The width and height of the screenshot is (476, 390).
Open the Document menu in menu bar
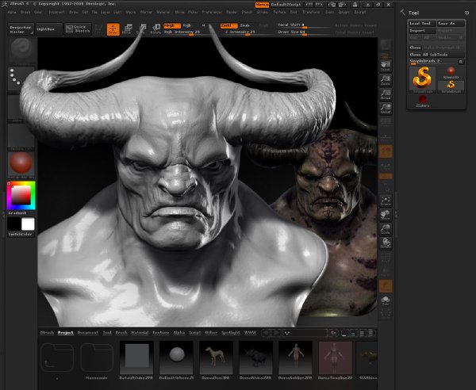57,12
